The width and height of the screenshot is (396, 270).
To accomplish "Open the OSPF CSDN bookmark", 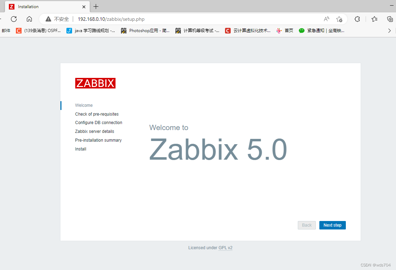I will coord(39,31).
